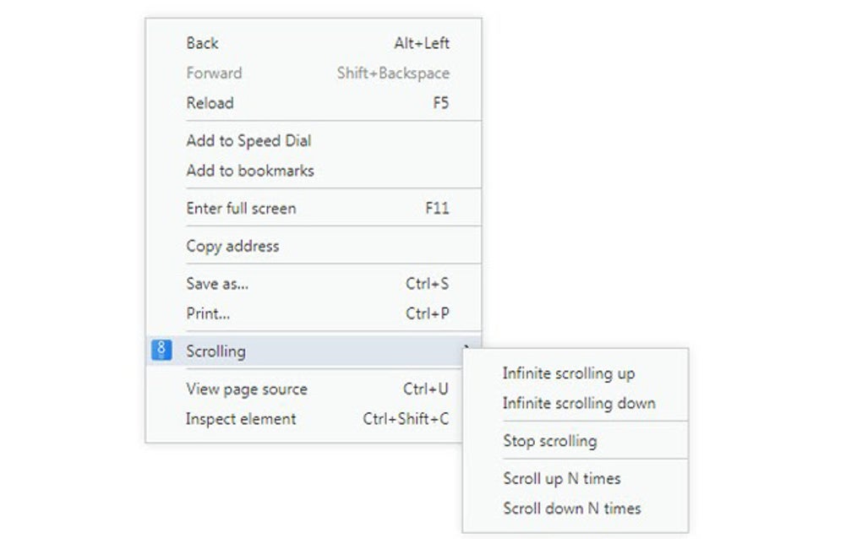Click the grayed-out Forward entry
862x539 pixels.
pyautogui.click(x=213, y=73)
